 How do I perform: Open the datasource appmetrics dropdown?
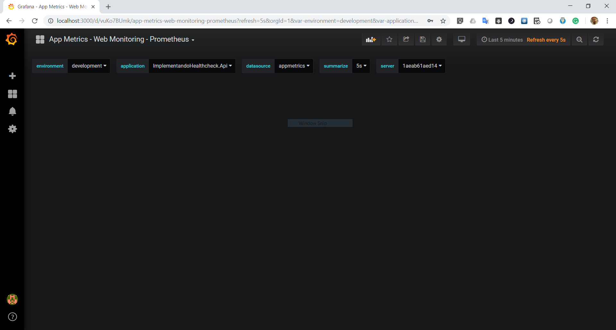pos(294,66)
